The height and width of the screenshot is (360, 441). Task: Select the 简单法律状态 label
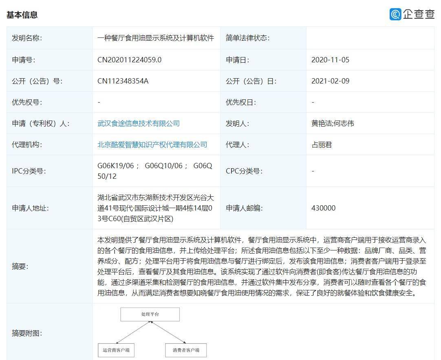(x=247, y=38)
